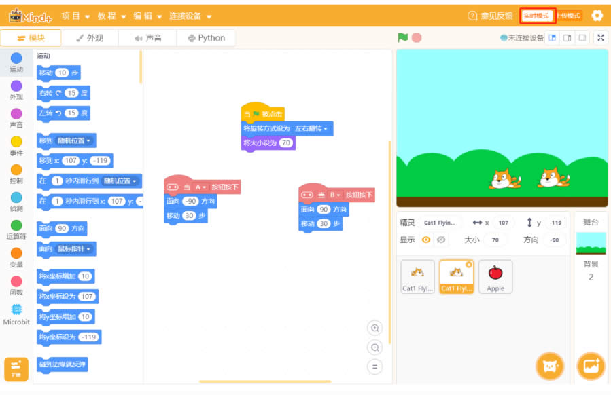Hide sprite using the crossed-eye icon
This screenshot has width=611, height=395.
(441, 240)
